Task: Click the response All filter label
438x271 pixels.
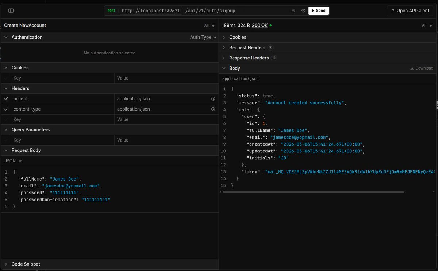Action: click(424, 26)
